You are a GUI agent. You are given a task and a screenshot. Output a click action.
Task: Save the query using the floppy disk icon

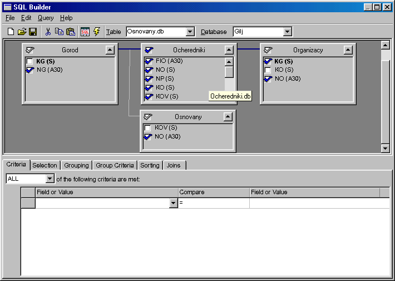click(x=33, y=32)
